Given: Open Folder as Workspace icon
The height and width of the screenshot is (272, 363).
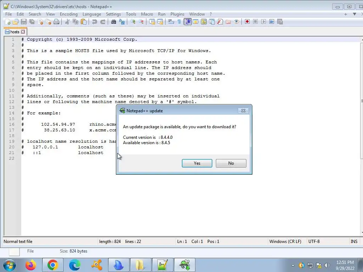Looking at the screenshot, I should [x=228, y=22].
